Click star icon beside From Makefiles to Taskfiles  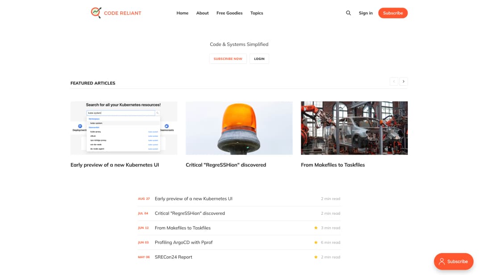316,228
